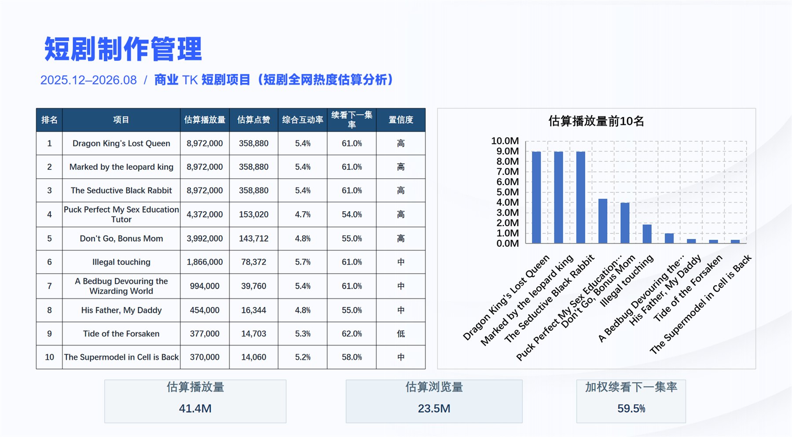Click the play count value 3,992,000

(205, 239)
